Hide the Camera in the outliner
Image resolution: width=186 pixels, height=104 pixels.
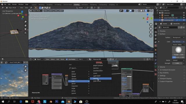(x=184, y=15)
